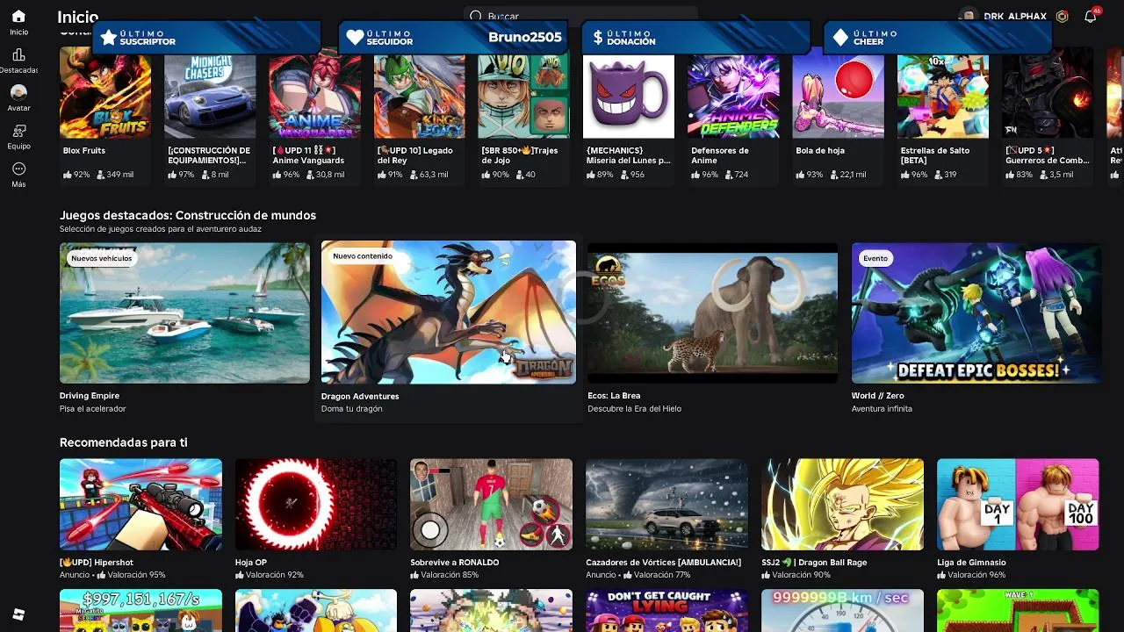The image size is (1124, 632).
Task: Click the Juegos destacados section heading
Action: click(188, 215)
